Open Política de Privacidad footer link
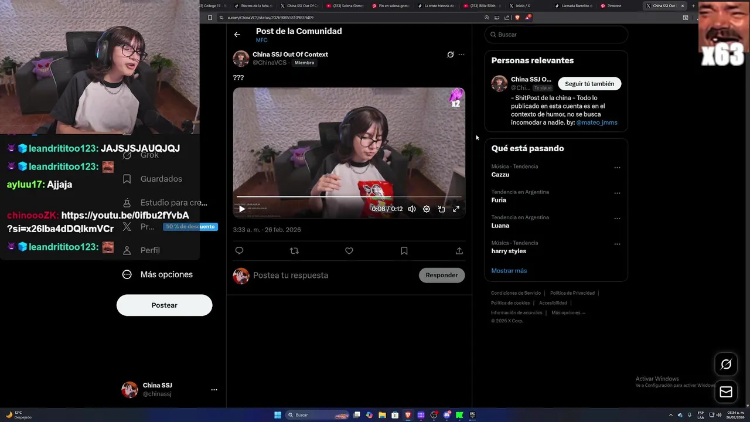 (572, 293)
